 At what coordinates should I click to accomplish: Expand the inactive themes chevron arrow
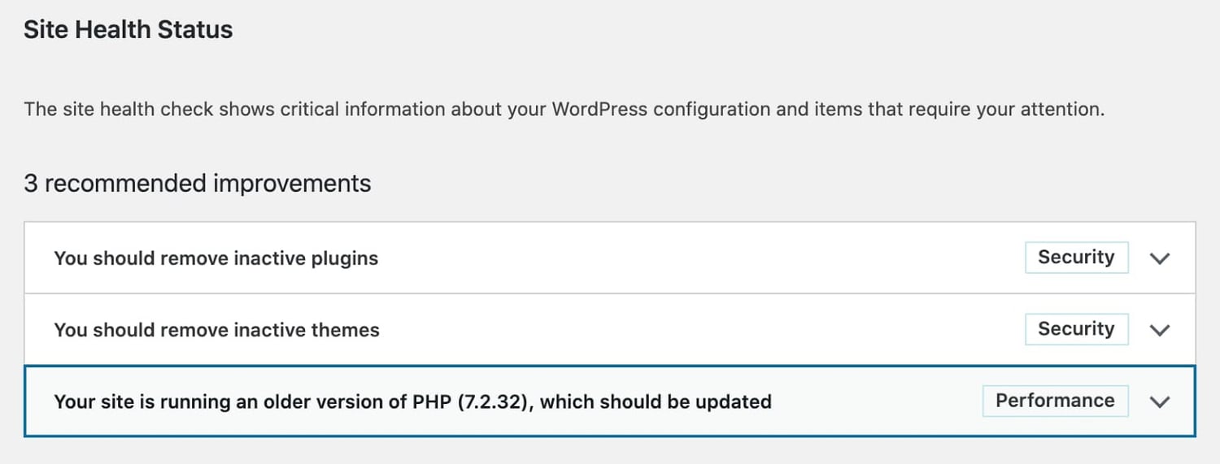point(1160,330)
